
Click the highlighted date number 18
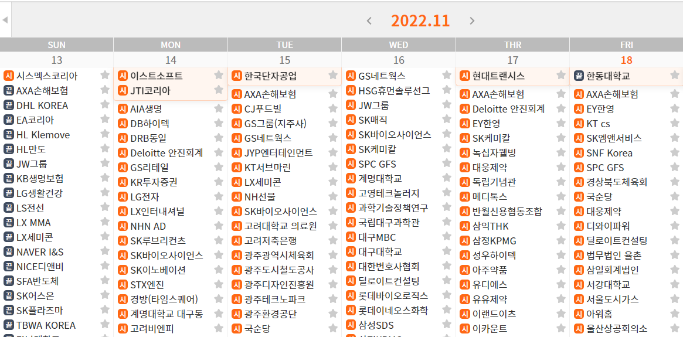[x=626, y=60]
